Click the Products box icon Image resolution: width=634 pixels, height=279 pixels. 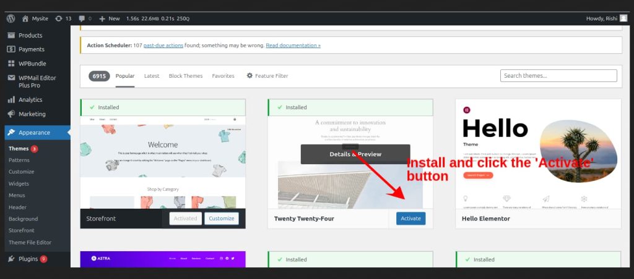[11, 35]
